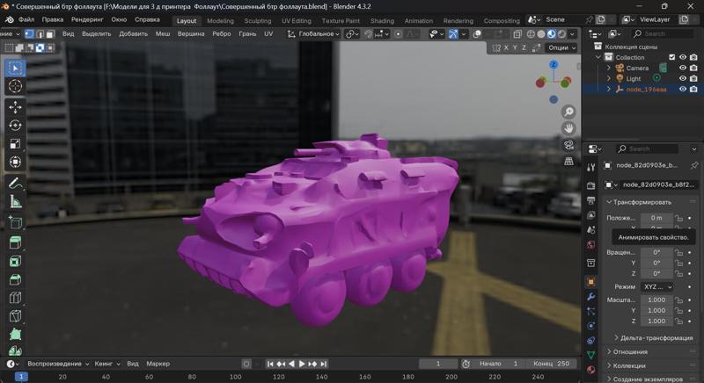Open the Material properties tab
This screenshot has height=383, width=704.
[590, 370]
